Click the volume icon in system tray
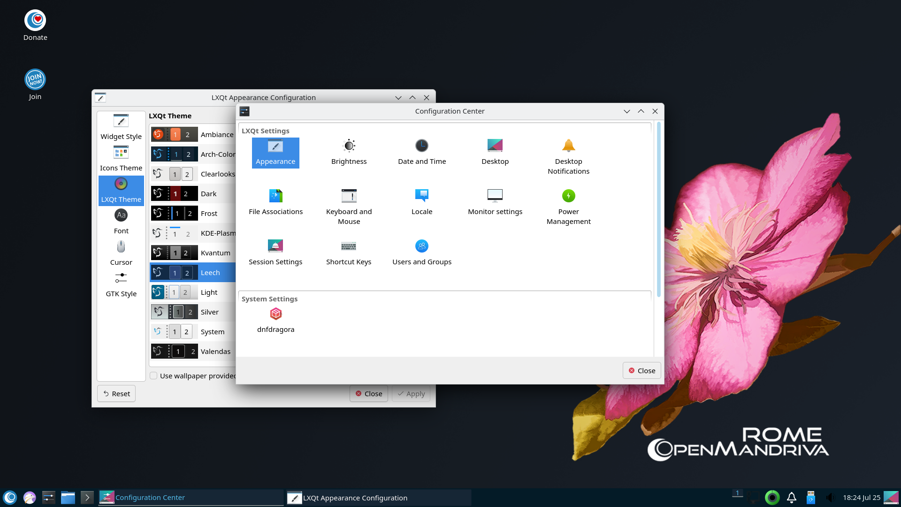 coord(830,498)
